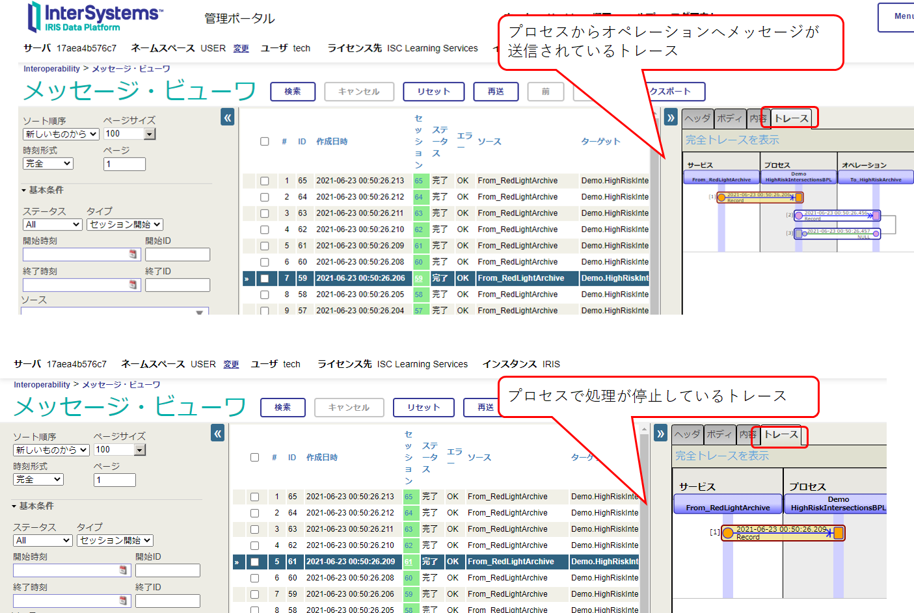Click the InterSystems IRIS Data Platform logo
914x613 pixels.
pos(93,18)
